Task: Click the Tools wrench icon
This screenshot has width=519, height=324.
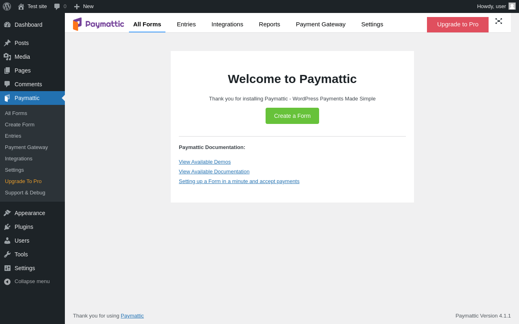Action: pyautogui.click(x=7, y=254)
